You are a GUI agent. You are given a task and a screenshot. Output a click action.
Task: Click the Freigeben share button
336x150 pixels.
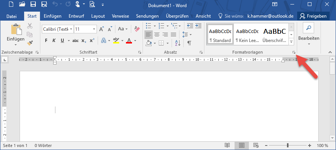[x=313, y=16]
